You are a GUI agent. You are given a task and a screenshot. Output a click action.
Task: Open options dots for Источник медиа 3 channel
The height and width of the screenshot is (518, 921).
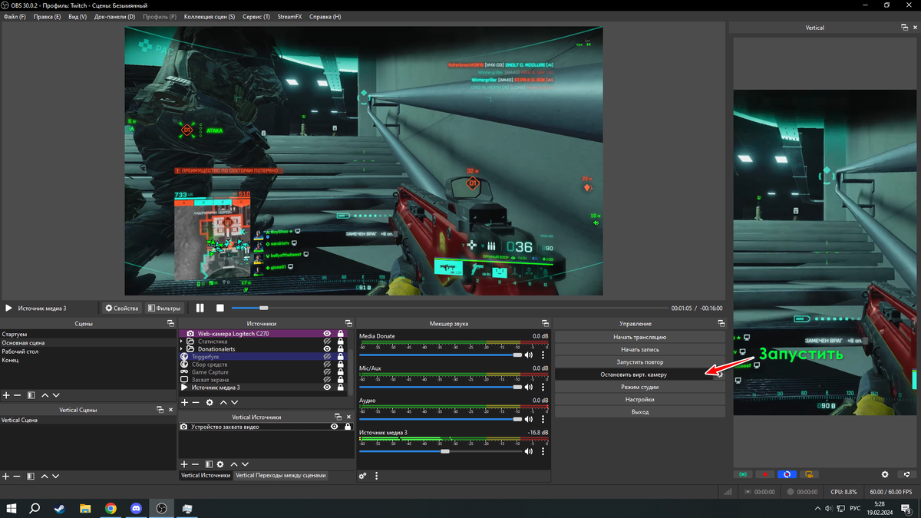[x=543, y=451]
